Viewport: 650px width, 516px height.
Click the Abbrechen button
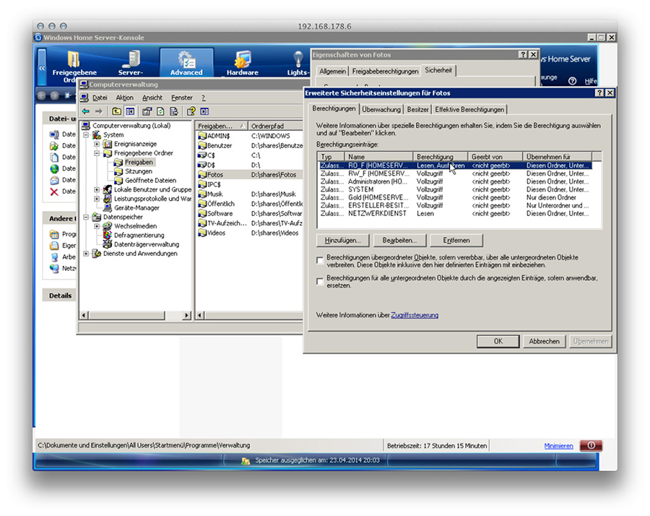tap(544, 341)
